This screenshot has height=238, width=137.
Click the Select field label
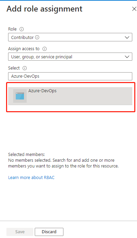click(x=14, y=68)
